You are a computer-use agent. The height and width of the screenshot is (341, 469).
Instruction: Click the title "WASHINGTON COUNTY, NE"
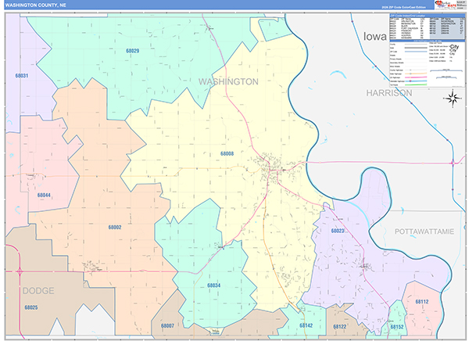(x=36, y=5)
